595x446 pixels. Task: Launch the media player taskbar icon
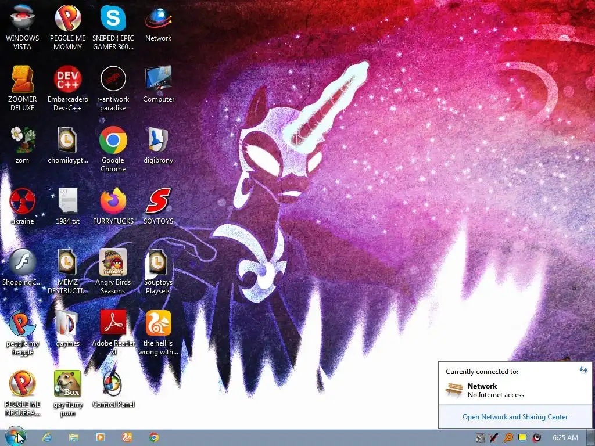(x=100, y=437)
